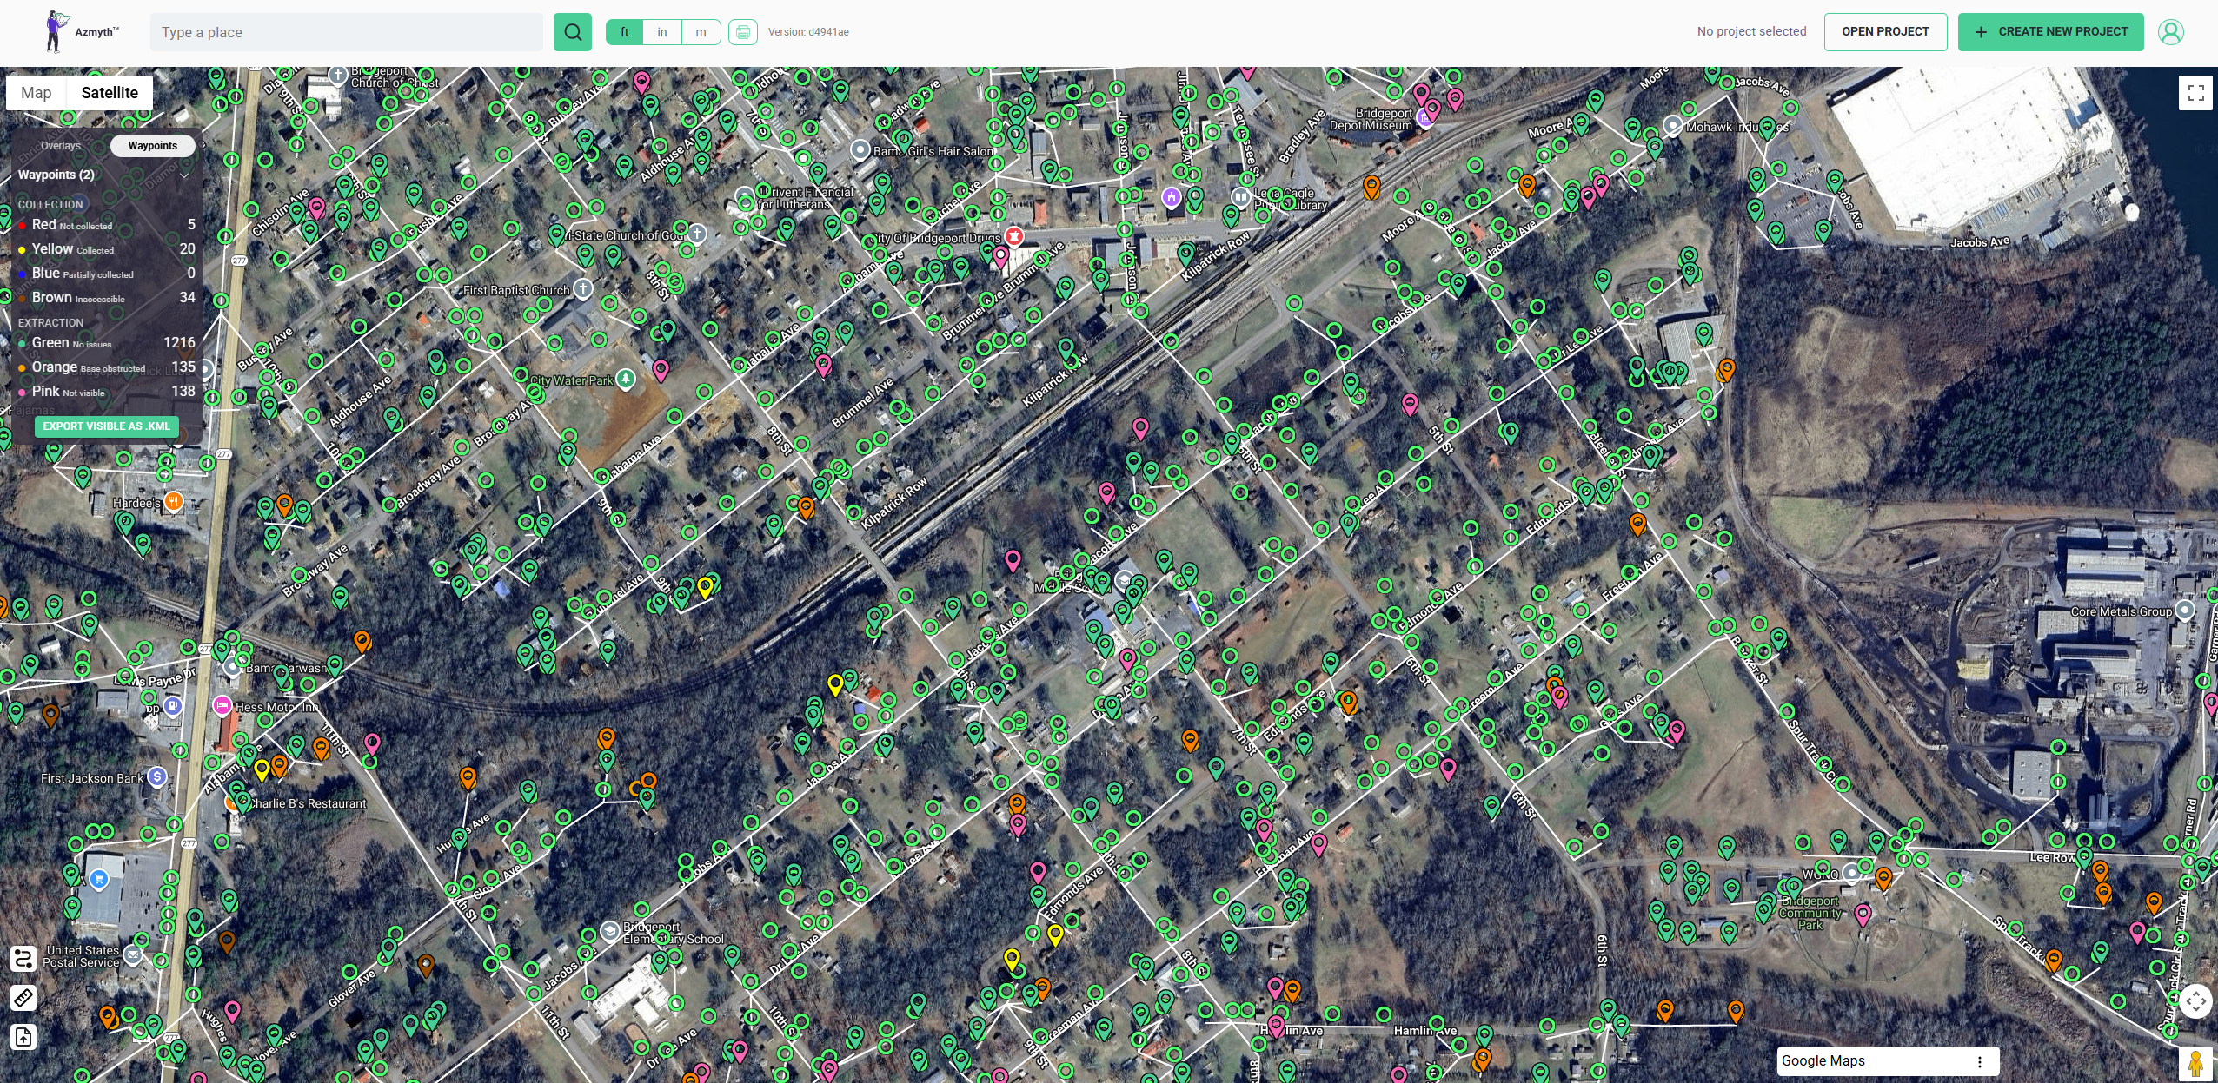2218x1083 pixels.
Task: Click the Orange Base obstructed color dot
Action: pos(22,368)
